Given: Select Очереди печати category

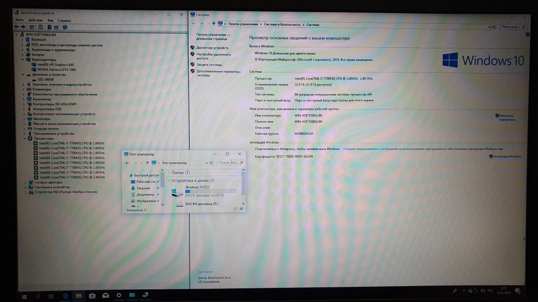Looking at the screenshot, I should pos(46,129).
